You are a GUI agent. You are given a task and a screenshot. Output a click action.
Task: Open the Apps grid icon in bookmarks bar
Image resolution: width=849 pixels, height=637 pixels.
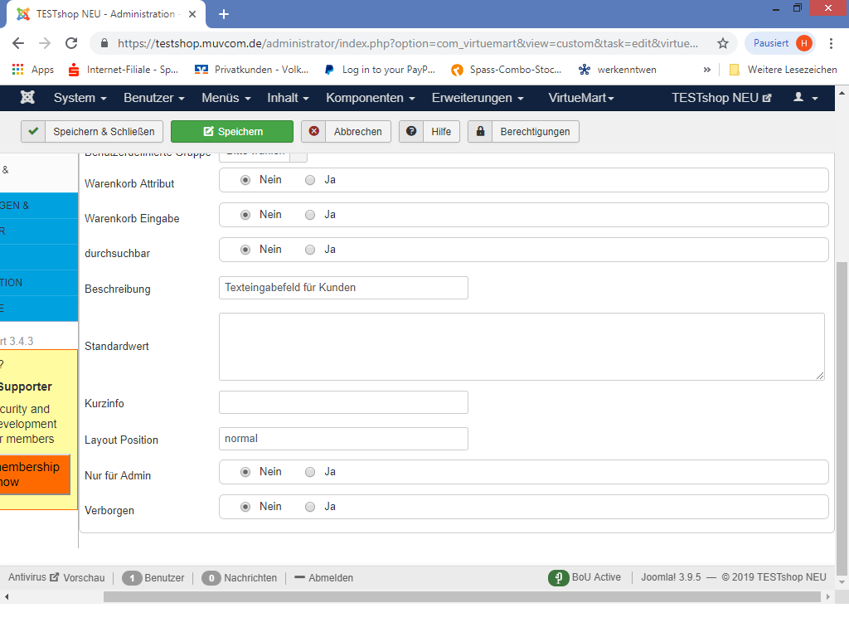tap(18, 70)
